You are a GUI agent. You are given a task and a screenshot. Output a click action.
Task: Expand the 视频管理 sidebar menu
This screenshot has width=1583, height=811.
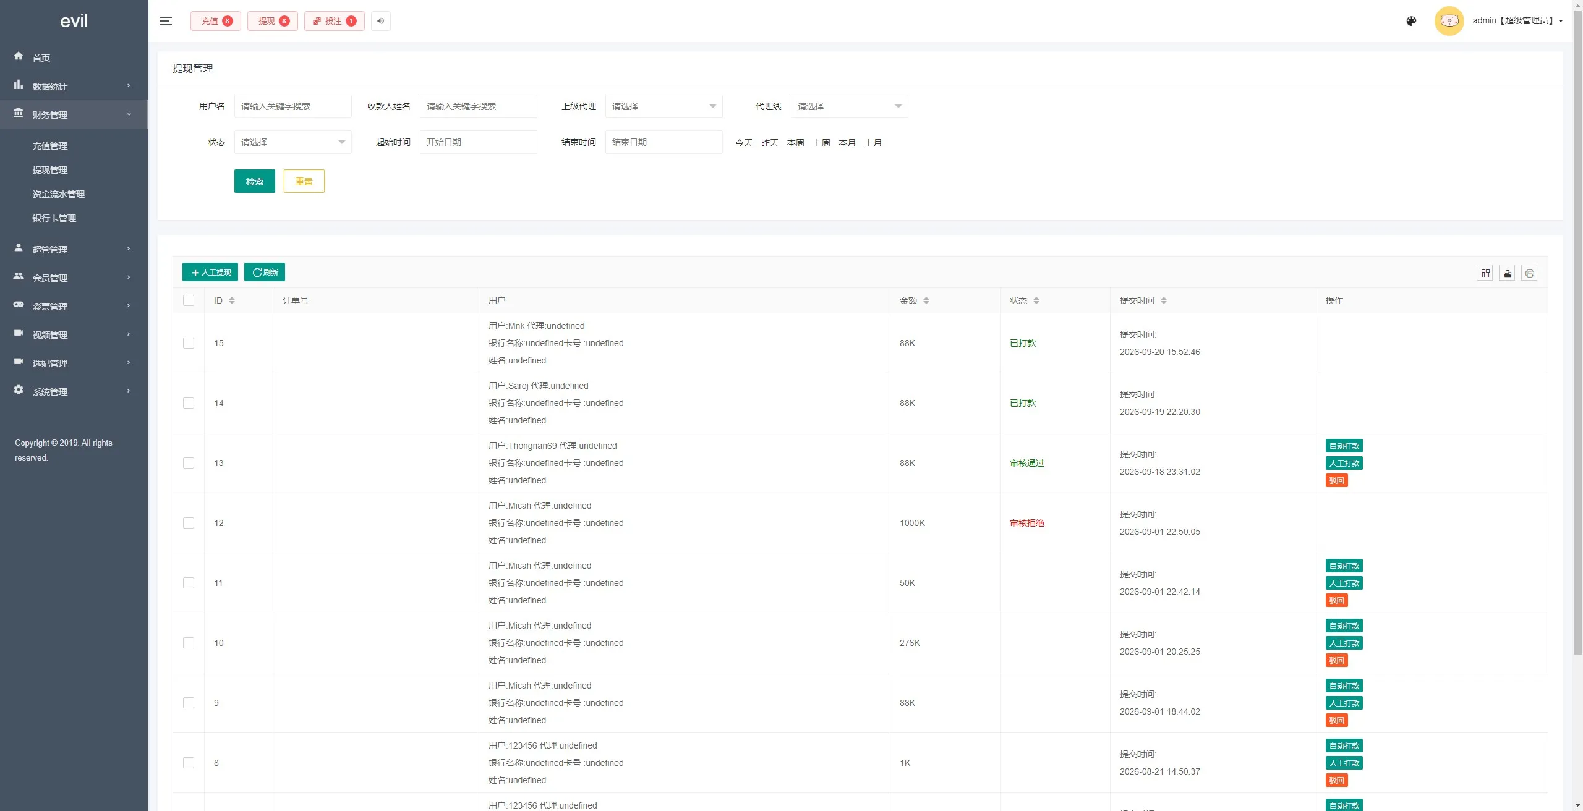point(74,334)
